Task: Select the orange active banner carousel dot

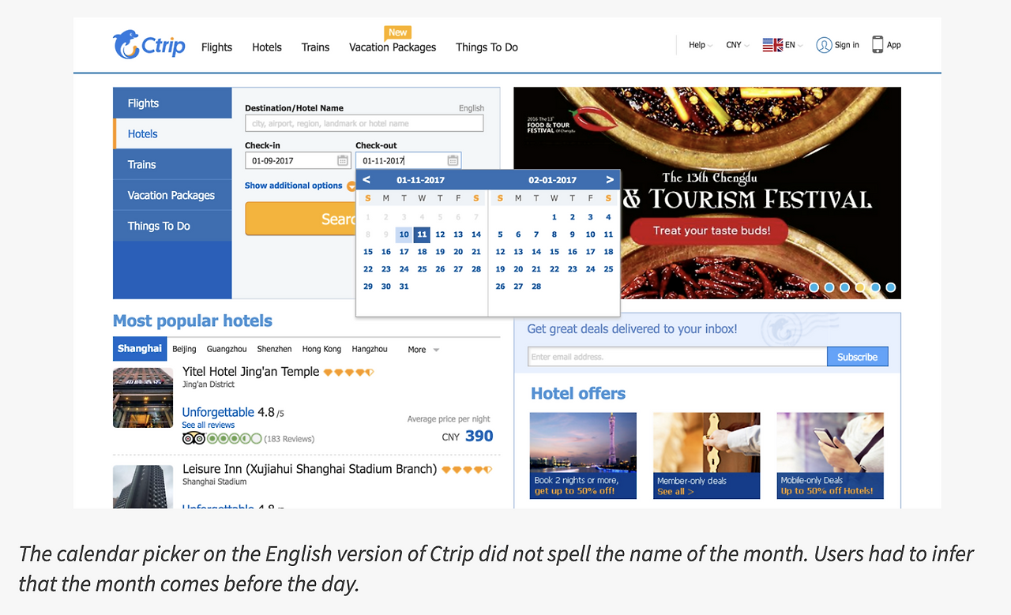Action: pyautogui.click(x=860, y=287)
